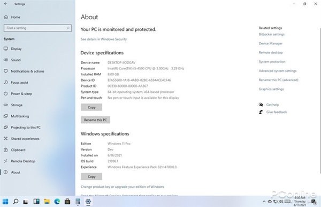321x207 pixels.
Task: Click the Power & sleep icon
Action: (x=6, y=94)
